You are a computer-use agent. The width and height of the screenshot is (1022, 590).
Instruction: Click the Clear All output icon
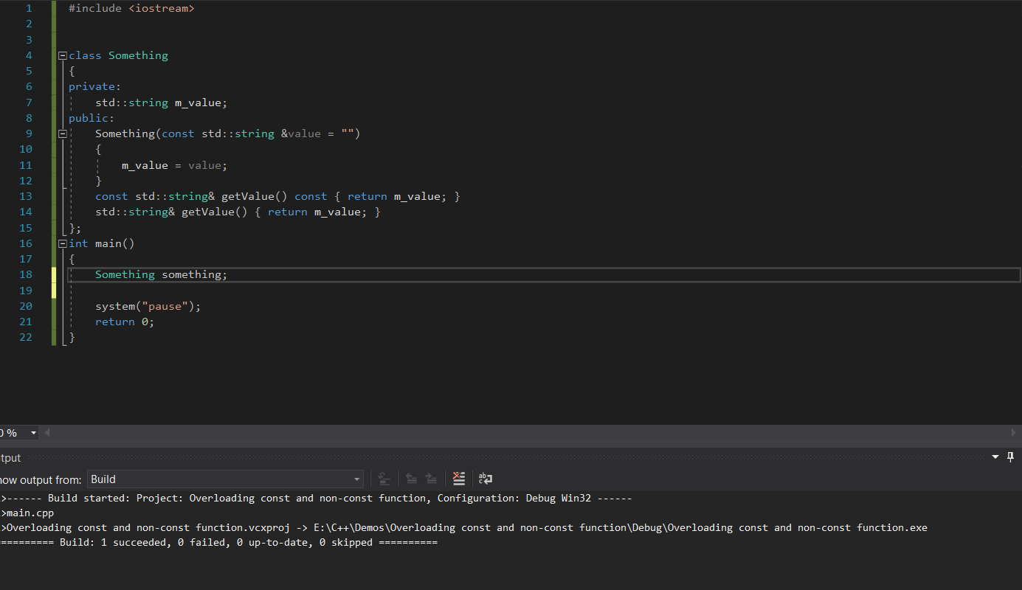click(459, 479)
